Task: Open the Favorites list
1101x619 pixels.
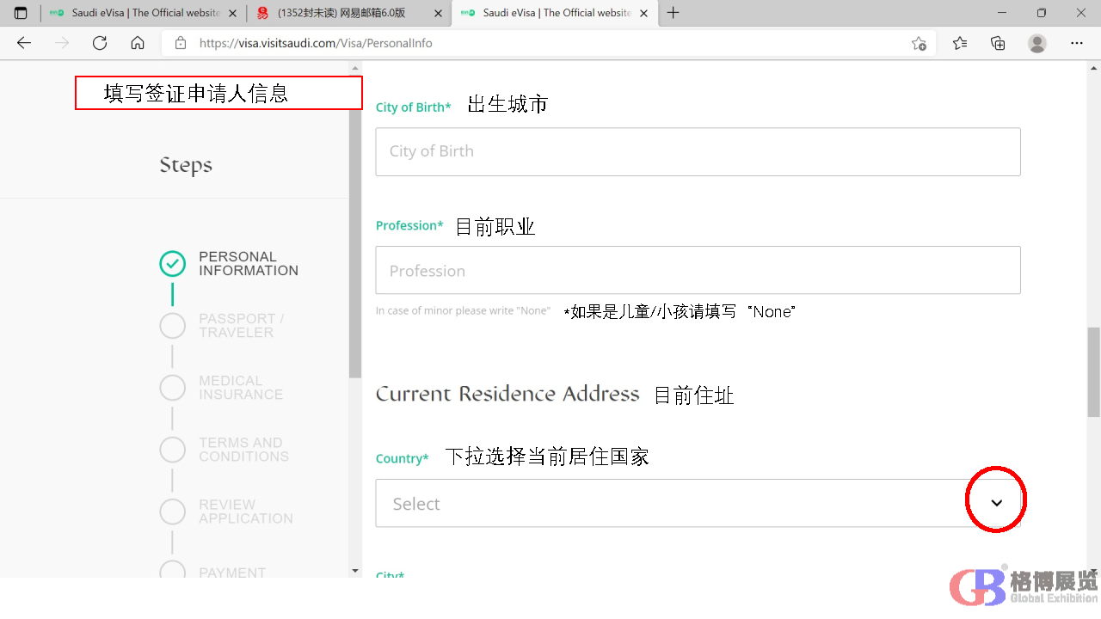Action: click(x=960, y=43)
